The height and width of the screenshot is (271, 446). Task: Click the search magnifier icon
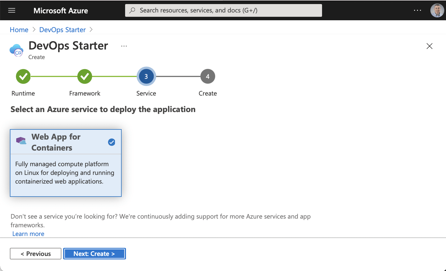coord(132,10)
